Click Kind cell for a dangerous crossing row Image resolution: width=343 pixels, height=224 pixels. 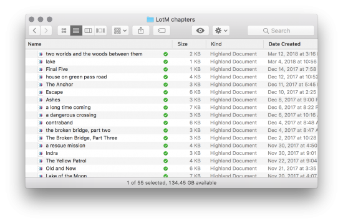click(x=233, y=115)
